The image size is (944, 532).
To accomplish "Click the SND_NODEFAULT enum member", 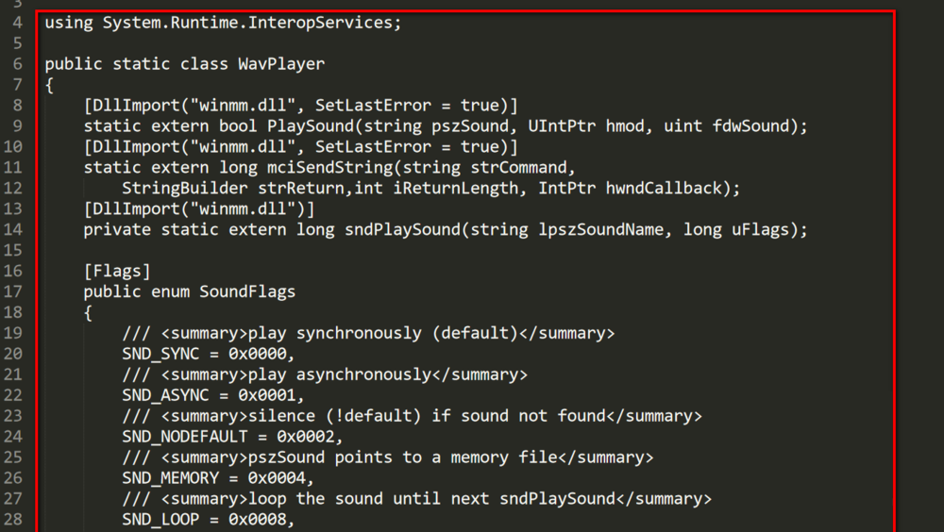I will [184, 437].
